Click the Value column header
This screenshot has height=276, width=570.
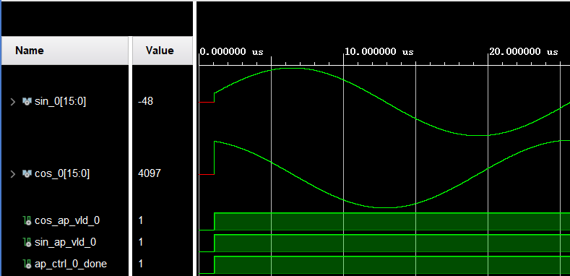[x=162, y=51]
